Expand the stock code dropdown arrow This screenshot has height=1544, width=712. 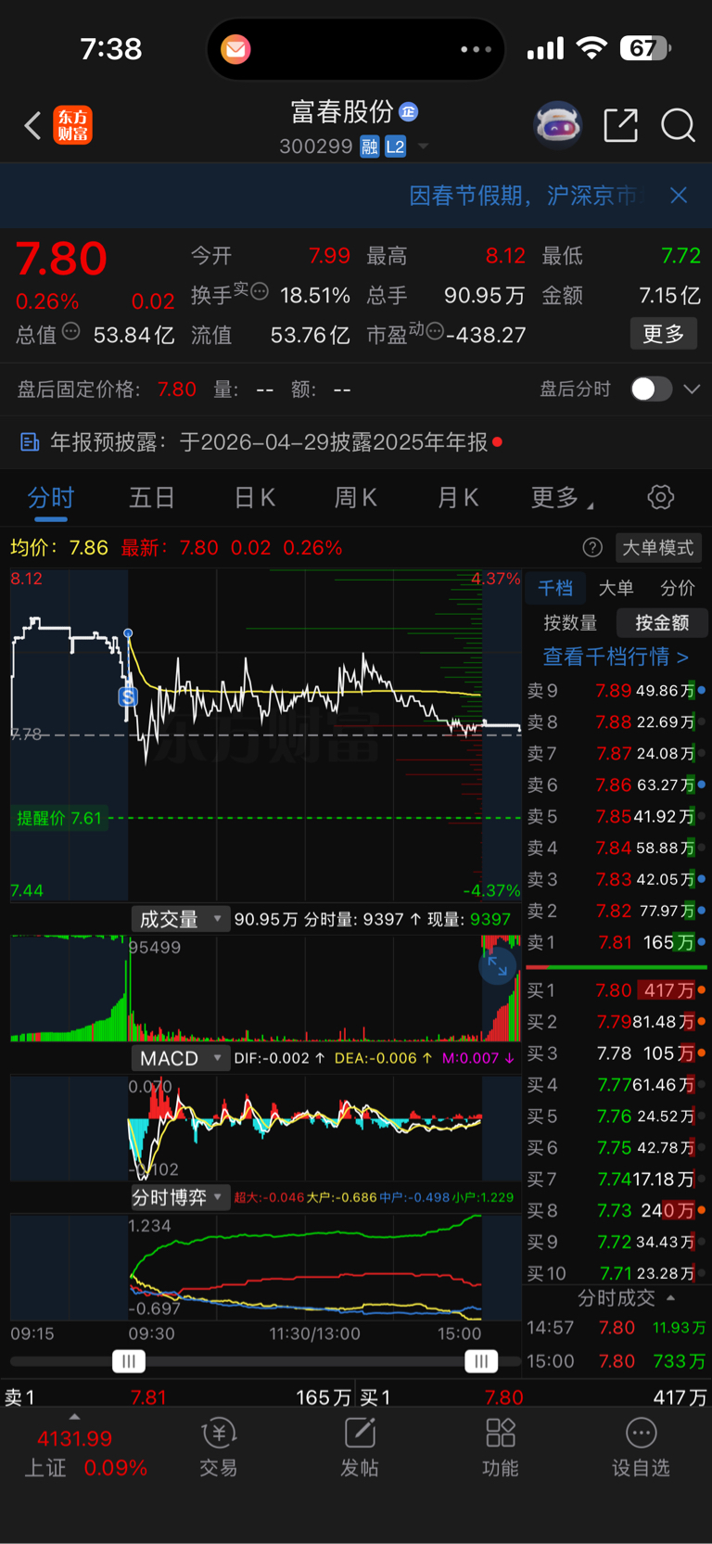pos(424,147)
